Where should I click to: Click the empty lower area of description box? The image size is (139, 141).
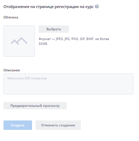pyautogui.click(x=68, y=89)
